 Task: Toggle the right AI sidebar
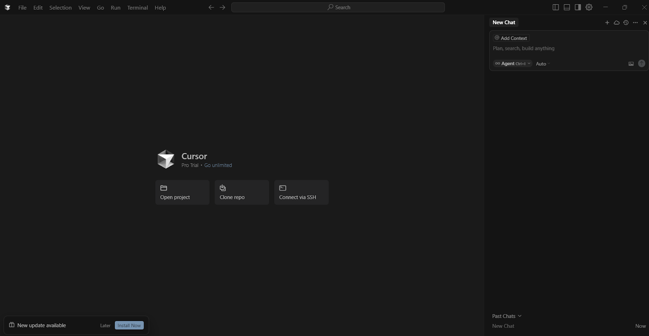click(x=578, y=7)
